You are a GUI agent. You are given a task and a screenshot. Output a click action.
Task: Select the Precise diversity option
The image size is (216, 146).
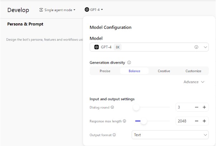(105, 71)
